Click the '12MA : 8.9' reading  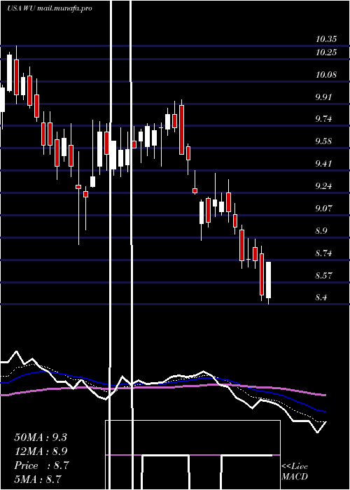tap(41, 451)
